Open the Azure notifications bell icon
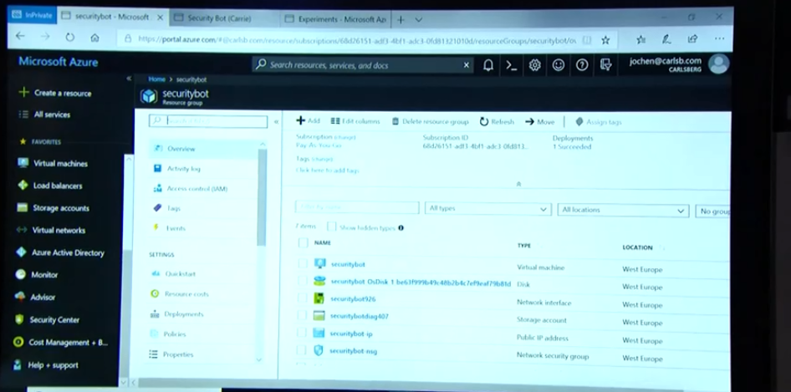791x392 pixels. (x=488, y=65)
